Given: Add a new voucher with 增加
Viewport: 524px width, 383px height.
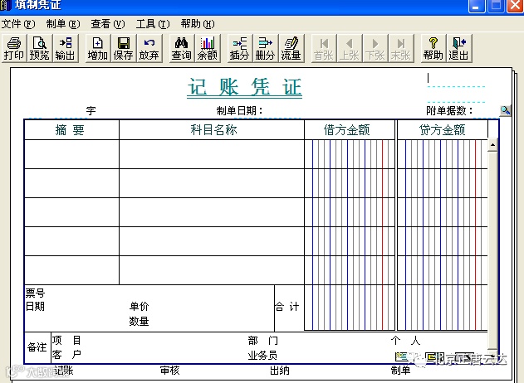Looking at the screenshot, I should pos(98,48).
